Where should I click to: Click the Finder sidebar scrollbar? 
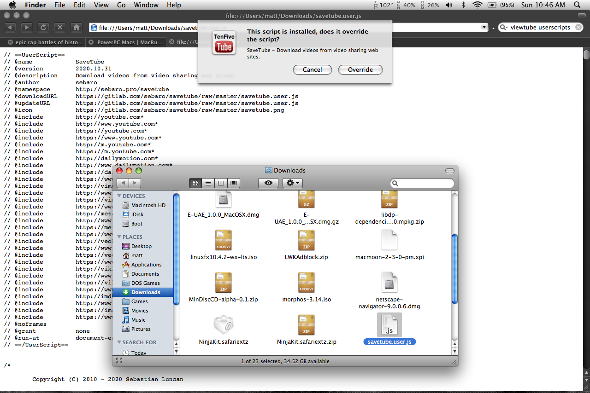pos(176,249)
